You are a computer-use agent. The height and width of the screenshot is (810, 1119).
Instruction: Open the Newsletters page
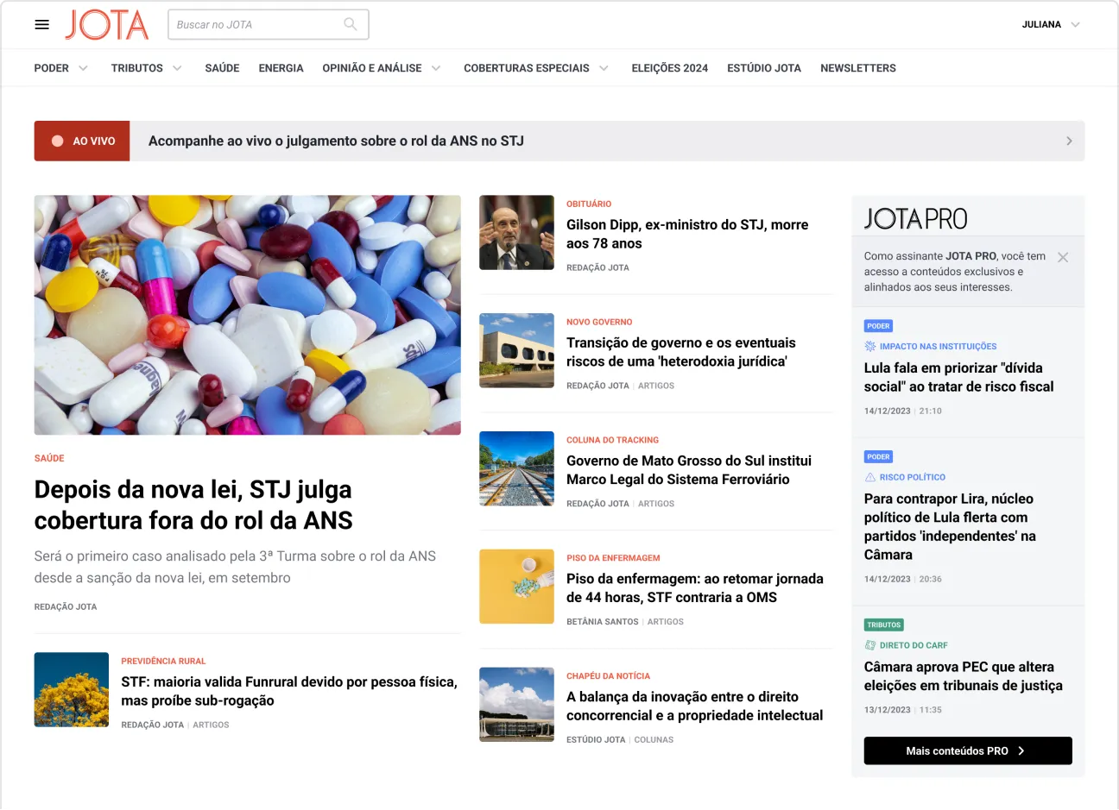coord(858,68)
